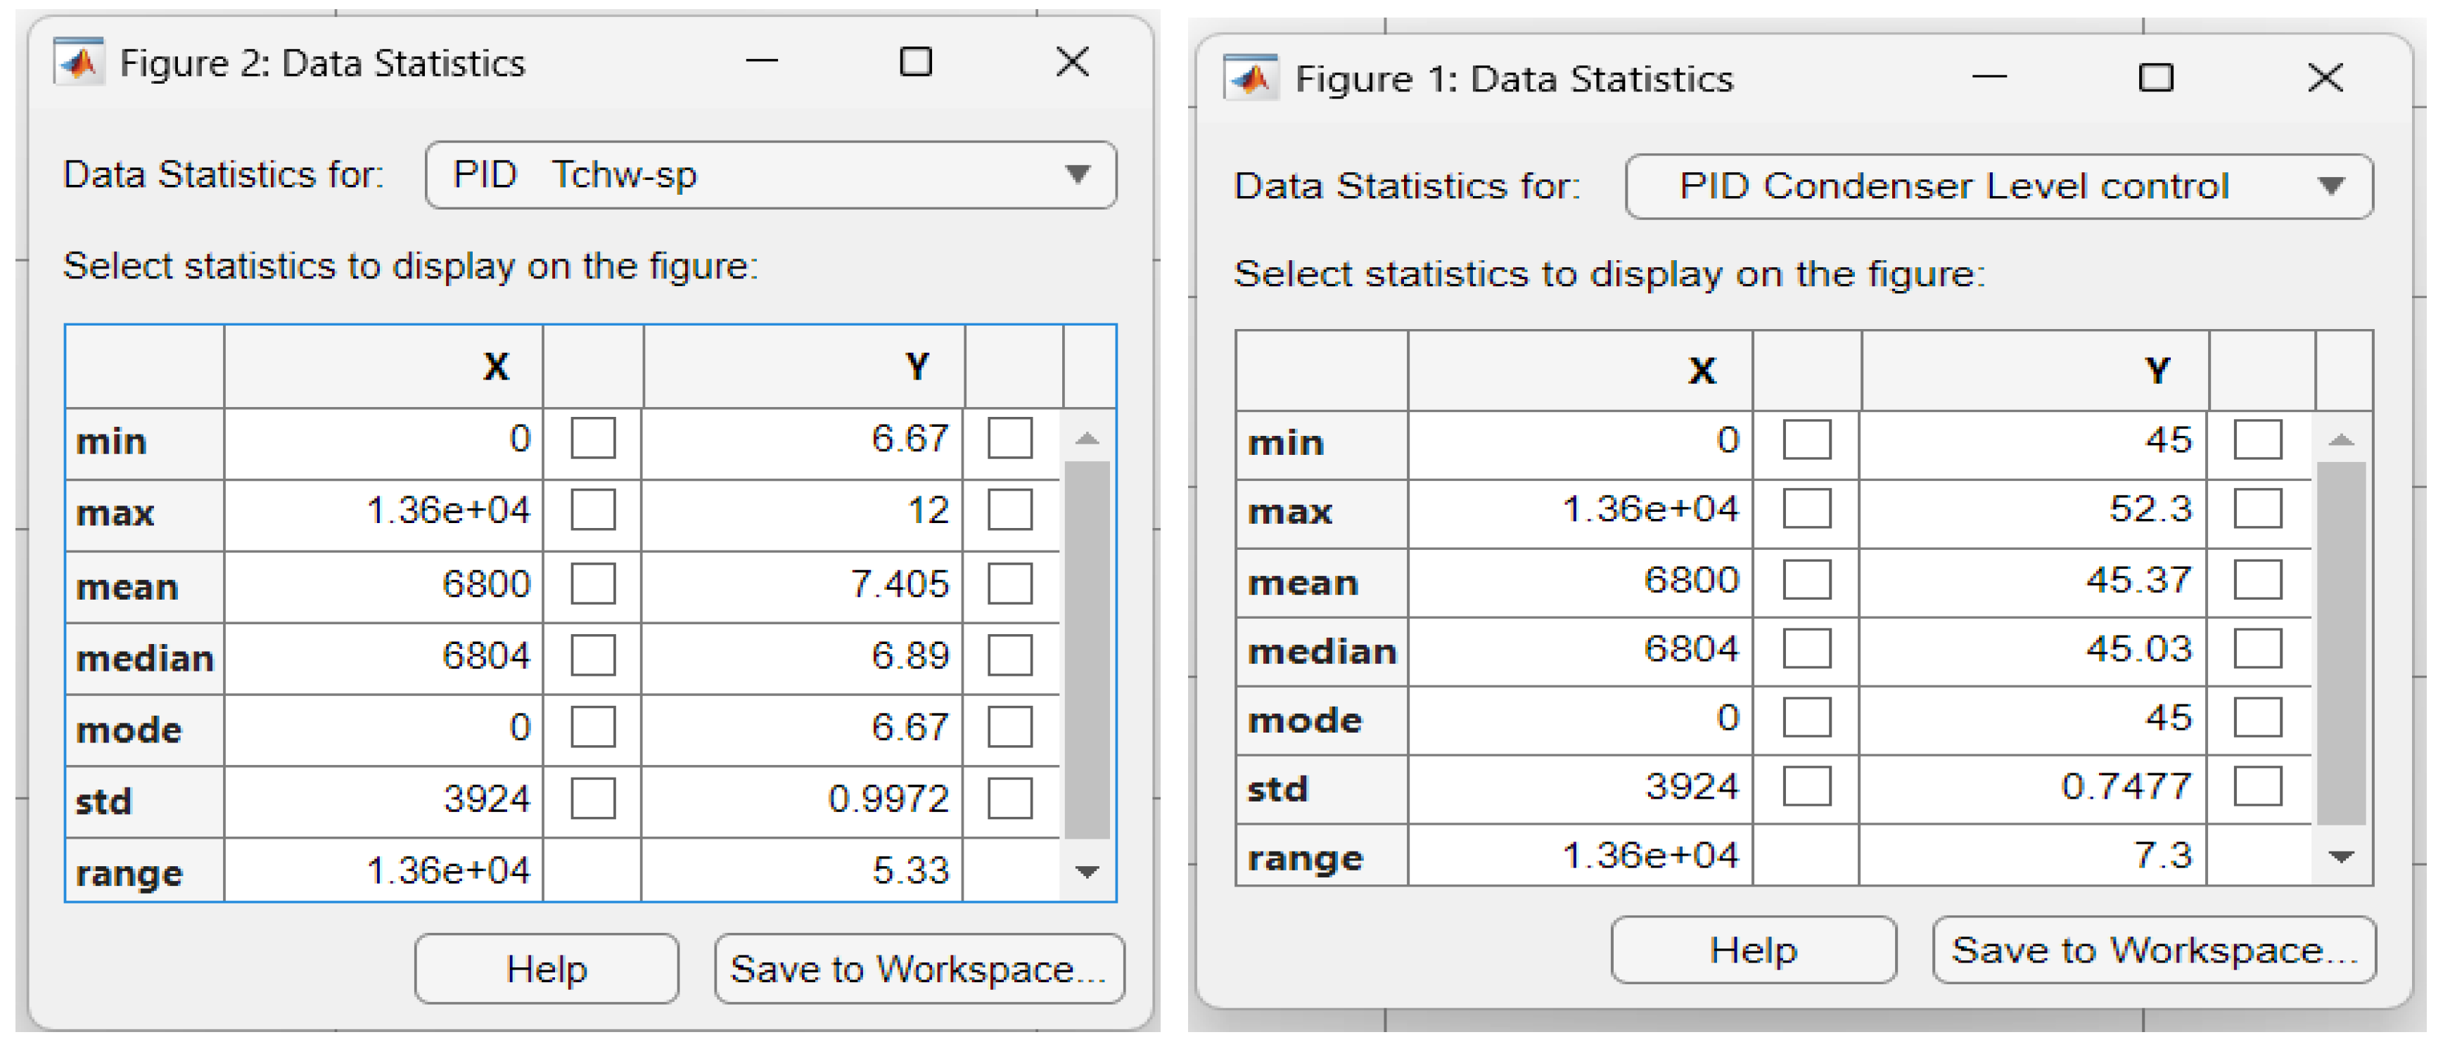Click Save to Workspace in Figure 1

tap(2153, 950)
